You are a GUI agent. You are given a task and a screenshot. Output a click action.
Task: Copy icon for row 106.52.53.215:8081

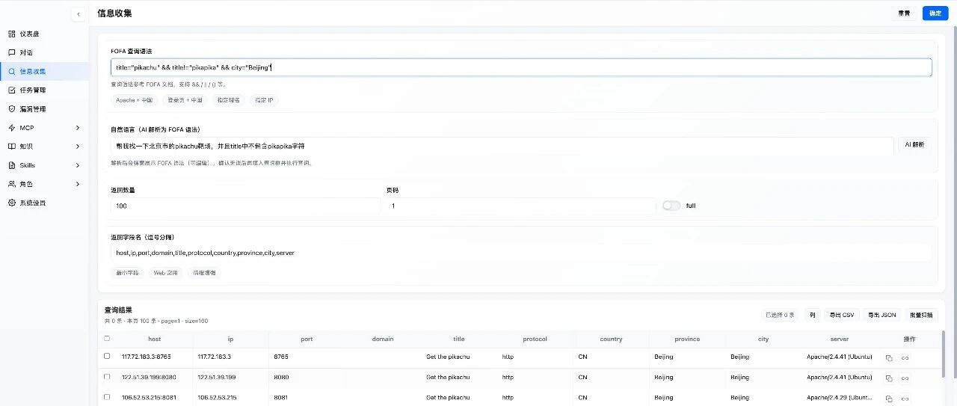889,398
